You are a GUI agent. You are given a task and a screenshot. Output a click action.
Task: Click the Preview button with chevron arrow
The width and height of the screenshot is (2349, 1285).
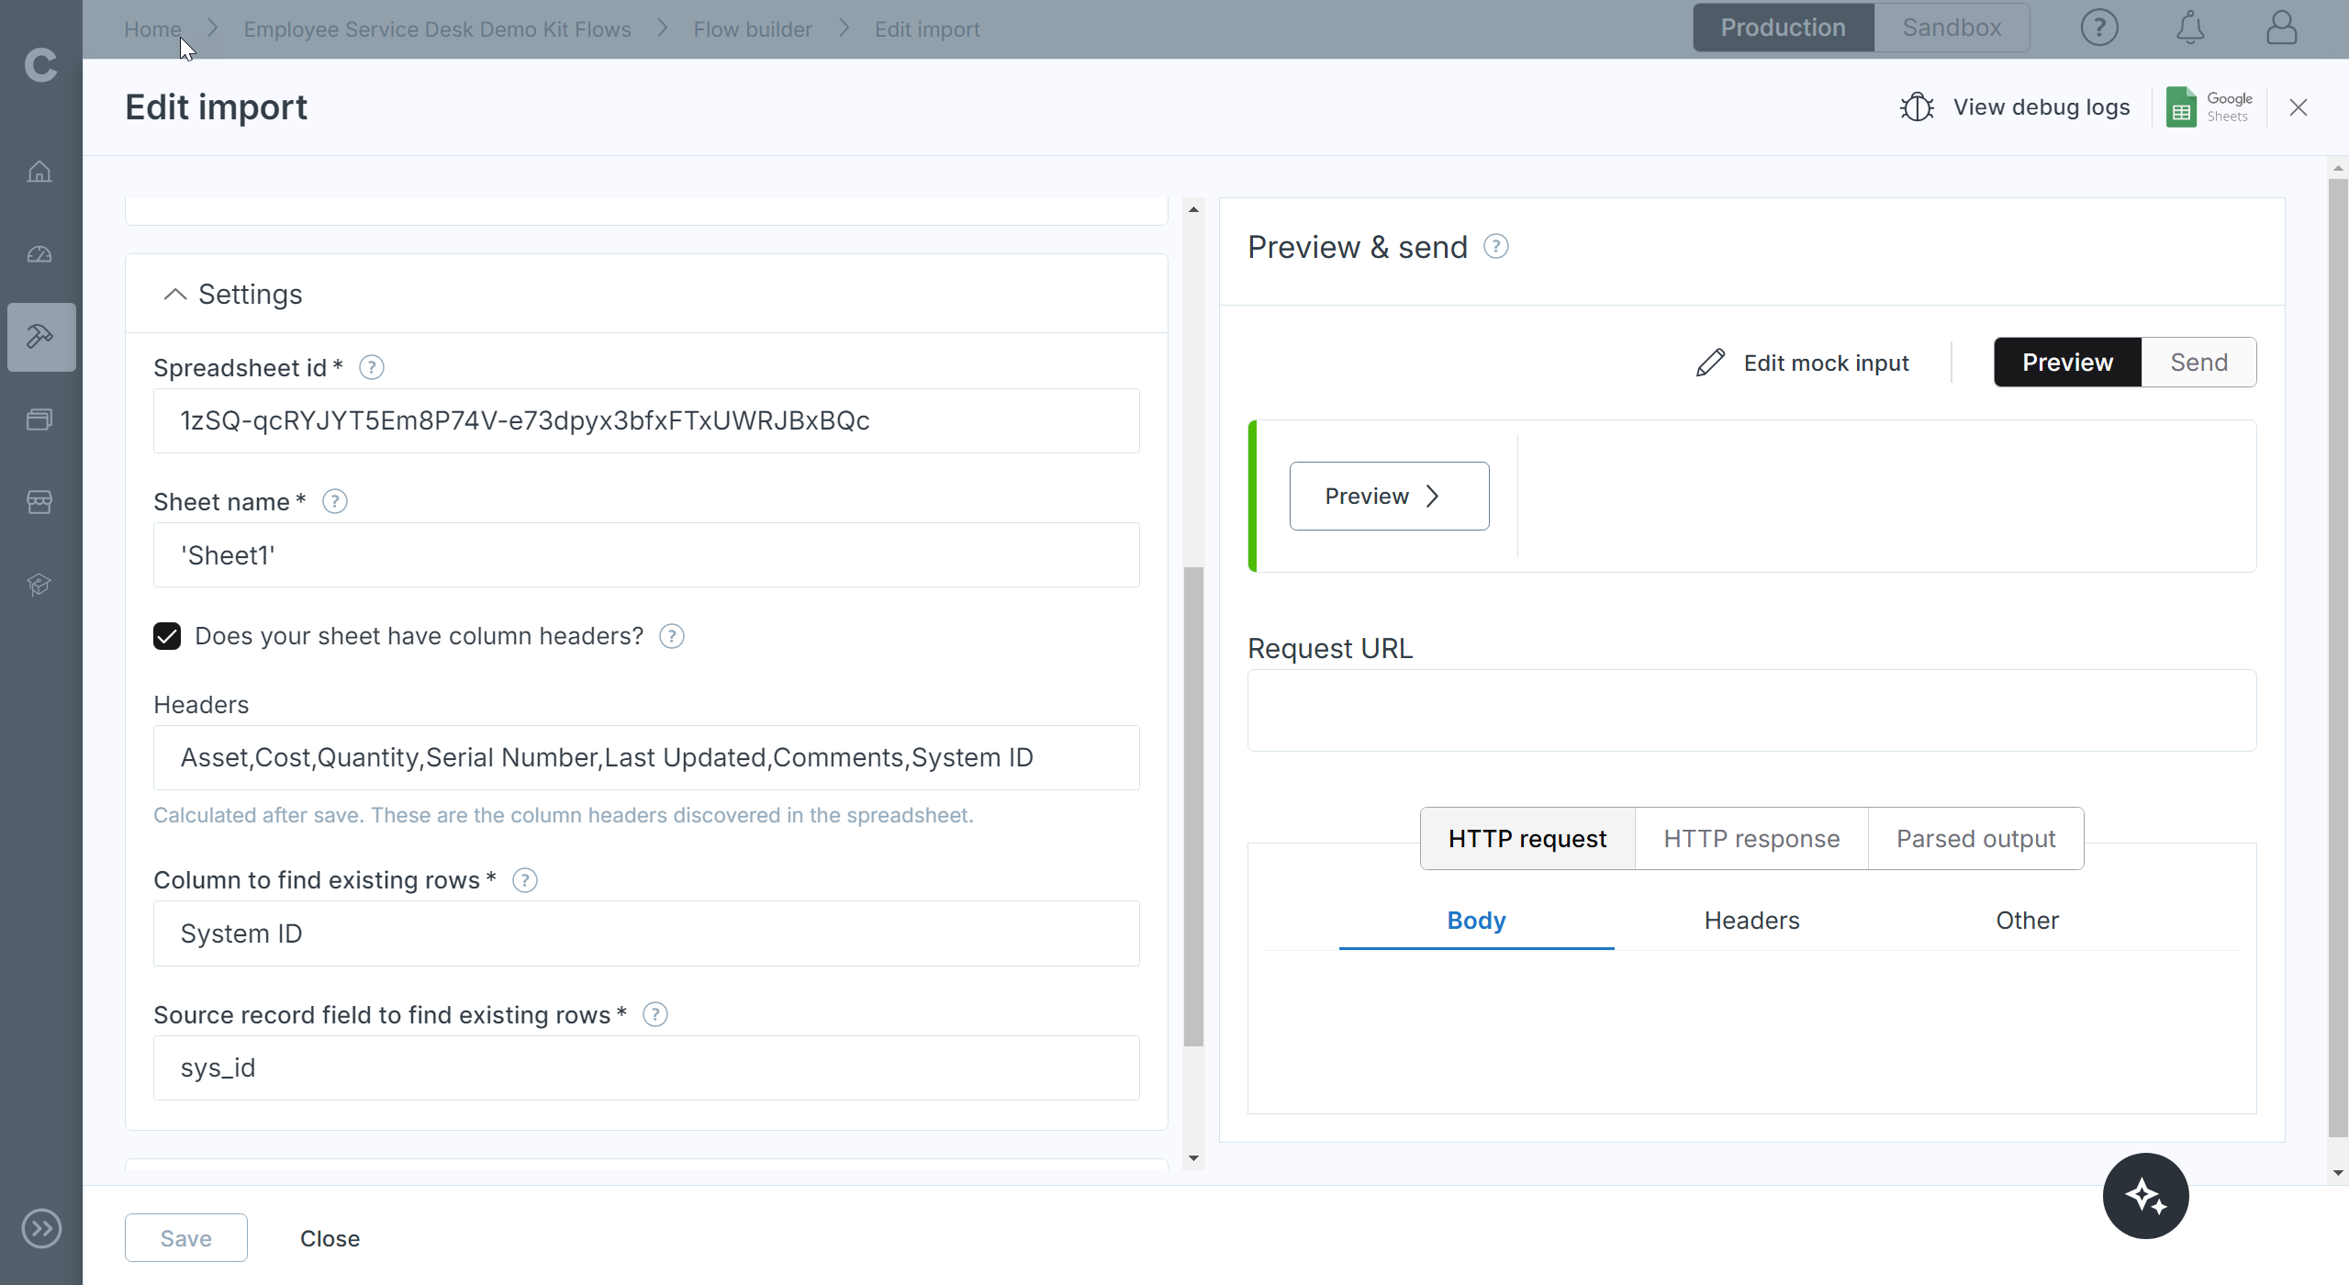coord(1389,496)
